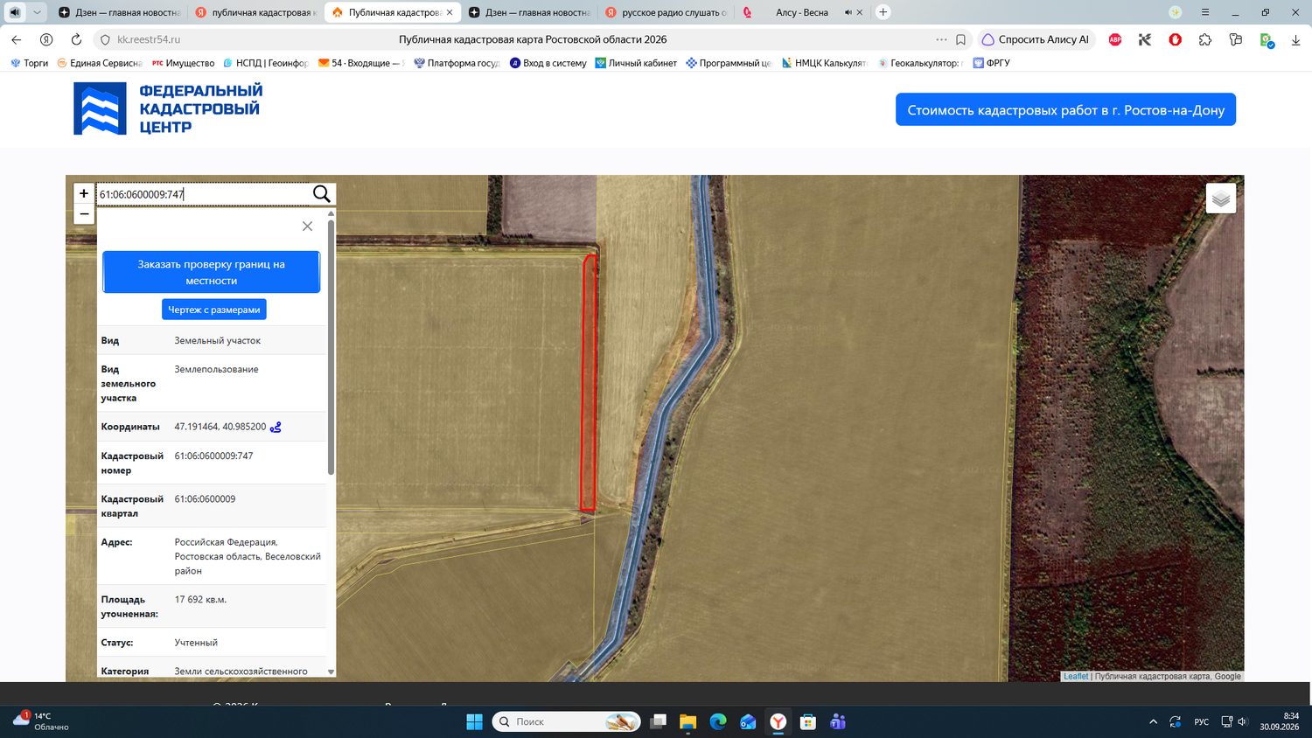Show hidden system tray icons

coord(1153,721)
